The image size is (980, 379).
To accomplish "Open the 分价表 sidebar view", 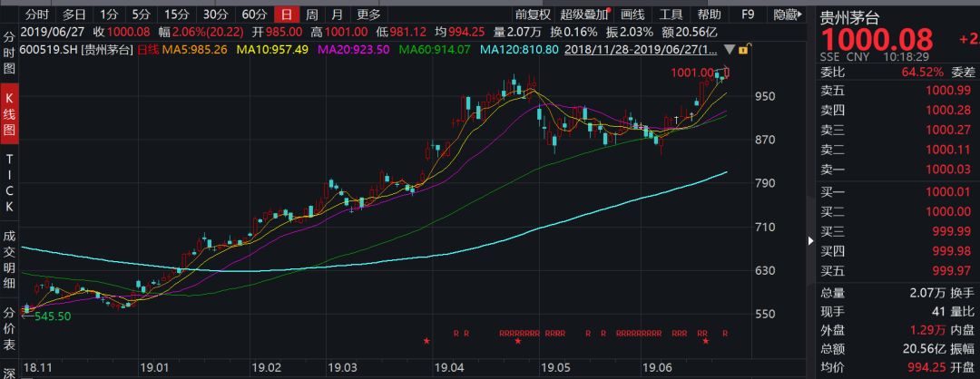I will click(x=9, y=328).
